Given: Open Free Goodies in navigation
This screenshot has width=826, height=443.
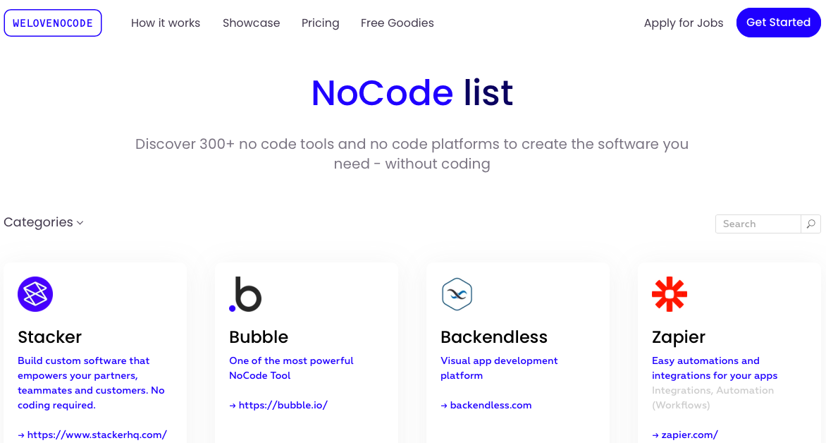Looking at the screenshot, I should click(x=397, y=23).
